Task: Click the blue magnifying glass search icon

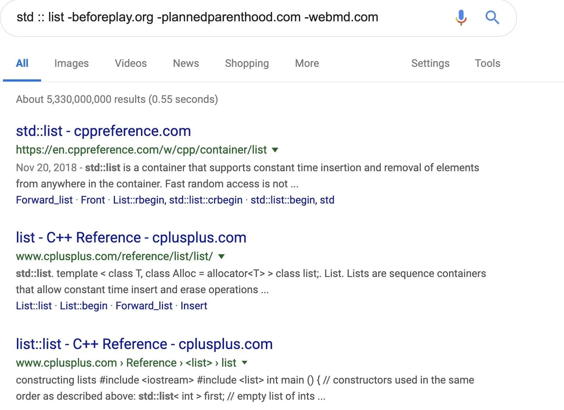Action: click(492, 17)
